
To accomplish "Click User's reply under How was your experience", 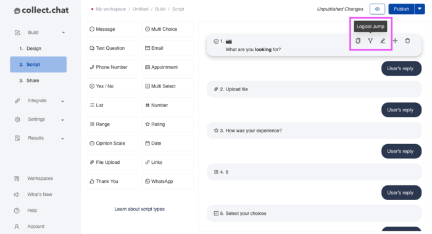I will point(401,151).
